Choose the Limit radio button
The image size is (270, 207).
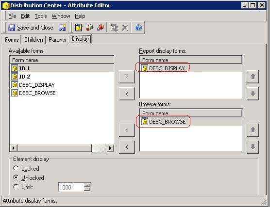[16, 187]
